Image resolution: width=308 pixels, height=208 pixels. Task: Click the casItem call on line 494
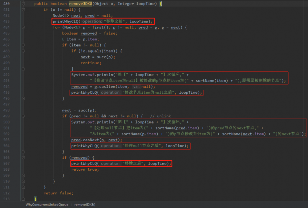tap(106, 87)
